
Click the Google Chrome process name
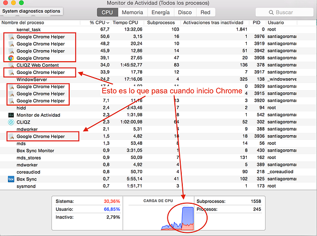(33, 58)
